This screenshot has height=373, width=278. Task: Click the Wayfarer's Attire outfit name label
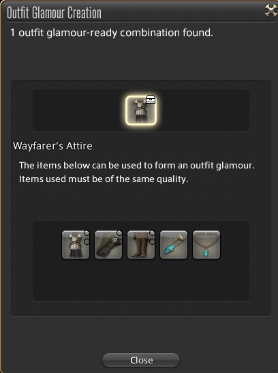click(x=52, y=146)
